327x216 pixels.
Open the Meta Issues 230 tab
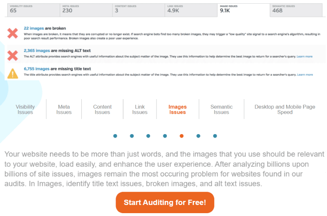pos(86,10)
